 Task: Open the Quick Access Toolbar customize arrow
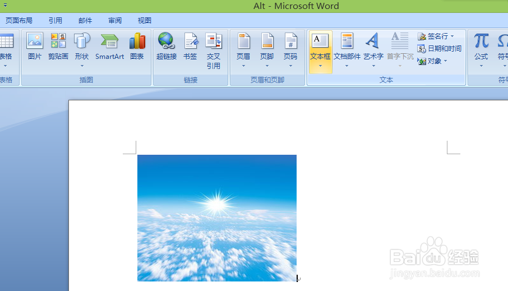click(5, 5)
